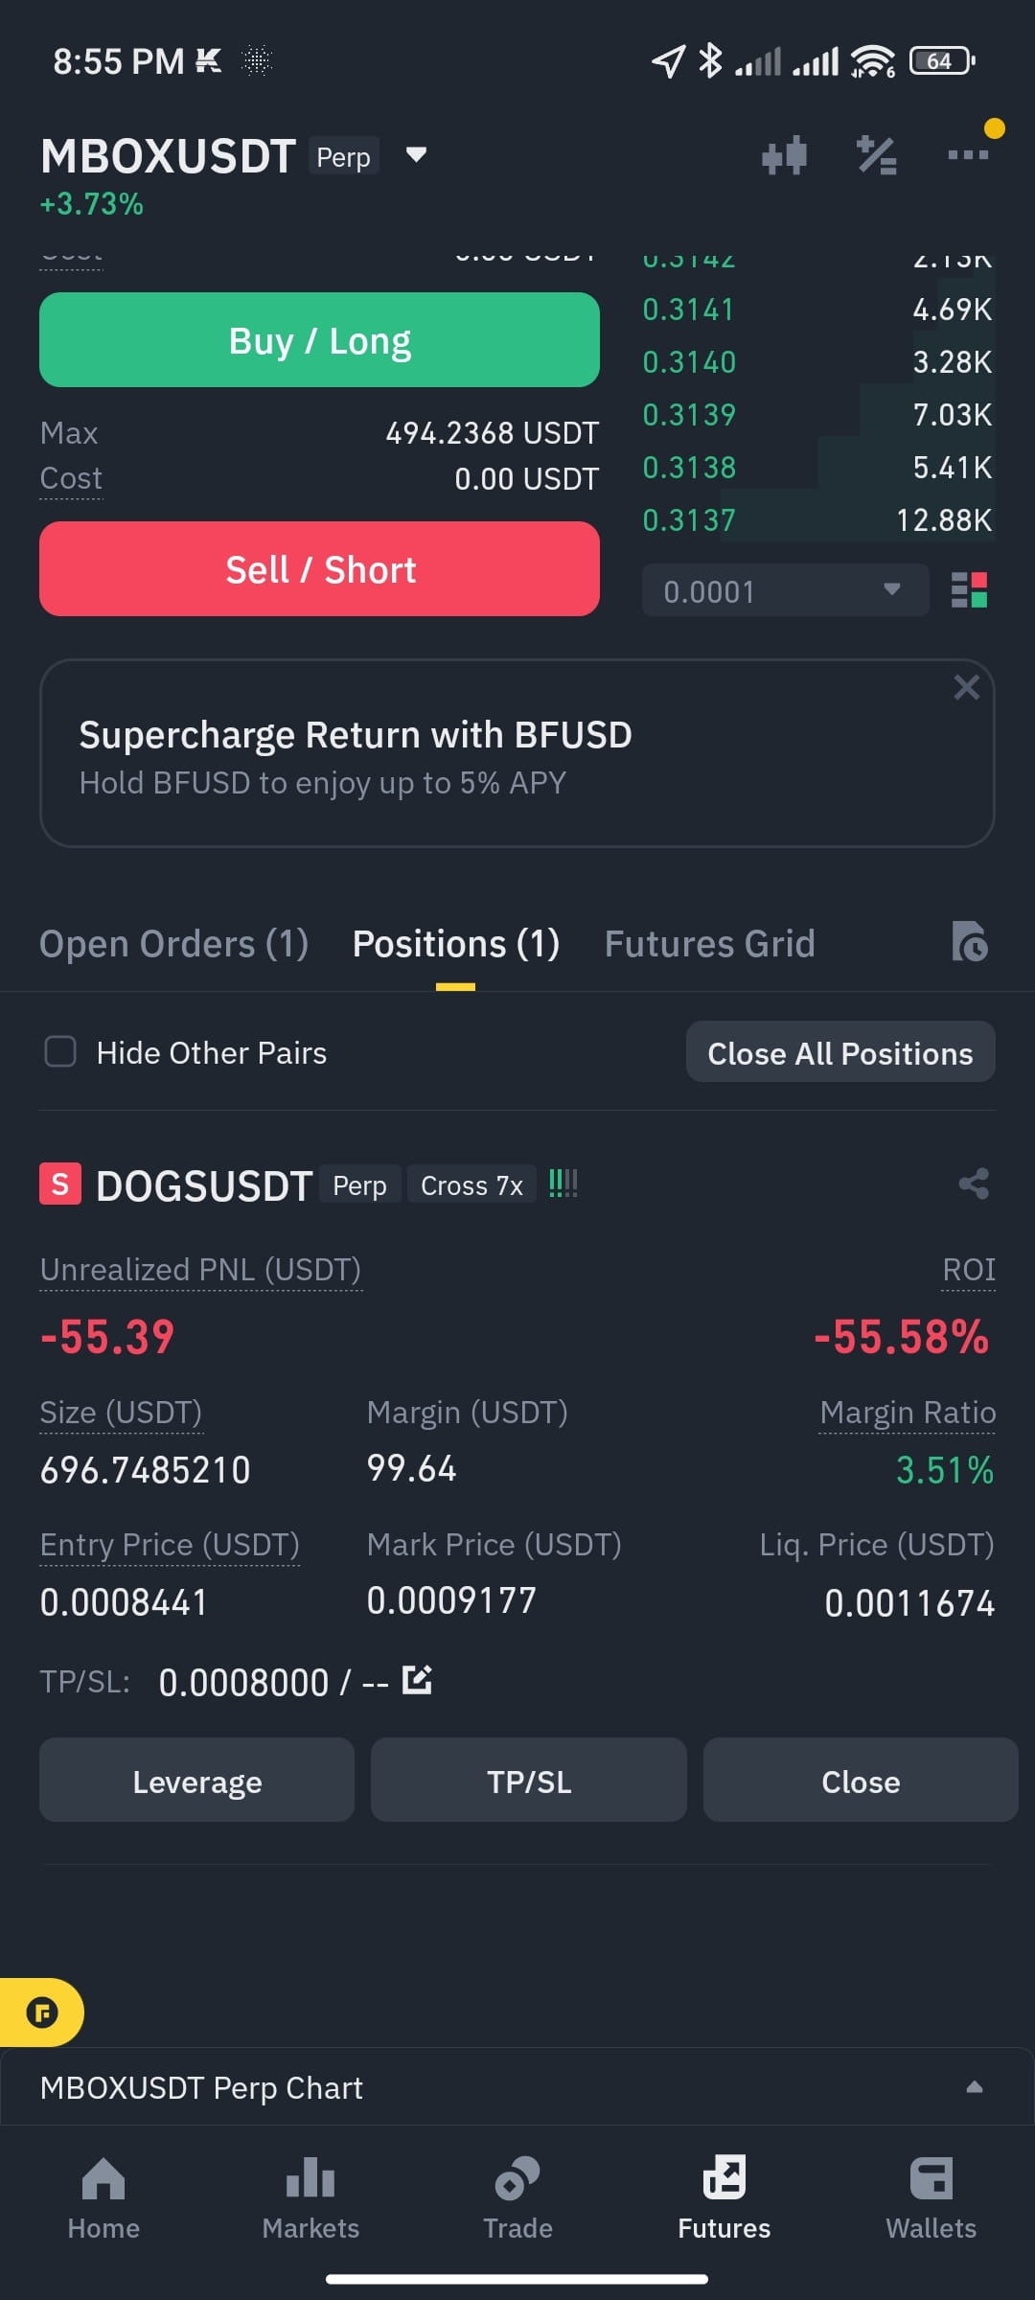The height and width of the screenshot is (2300, 1035).
Task: Open the three-dot more options menu
Action: click(968, 154)
